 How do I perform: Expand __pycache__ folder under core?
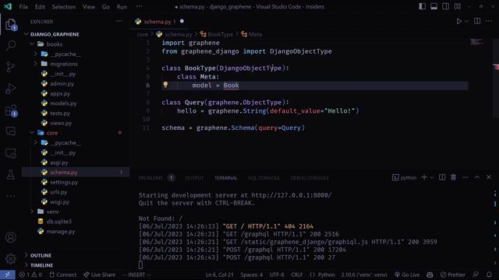[36, 142]
